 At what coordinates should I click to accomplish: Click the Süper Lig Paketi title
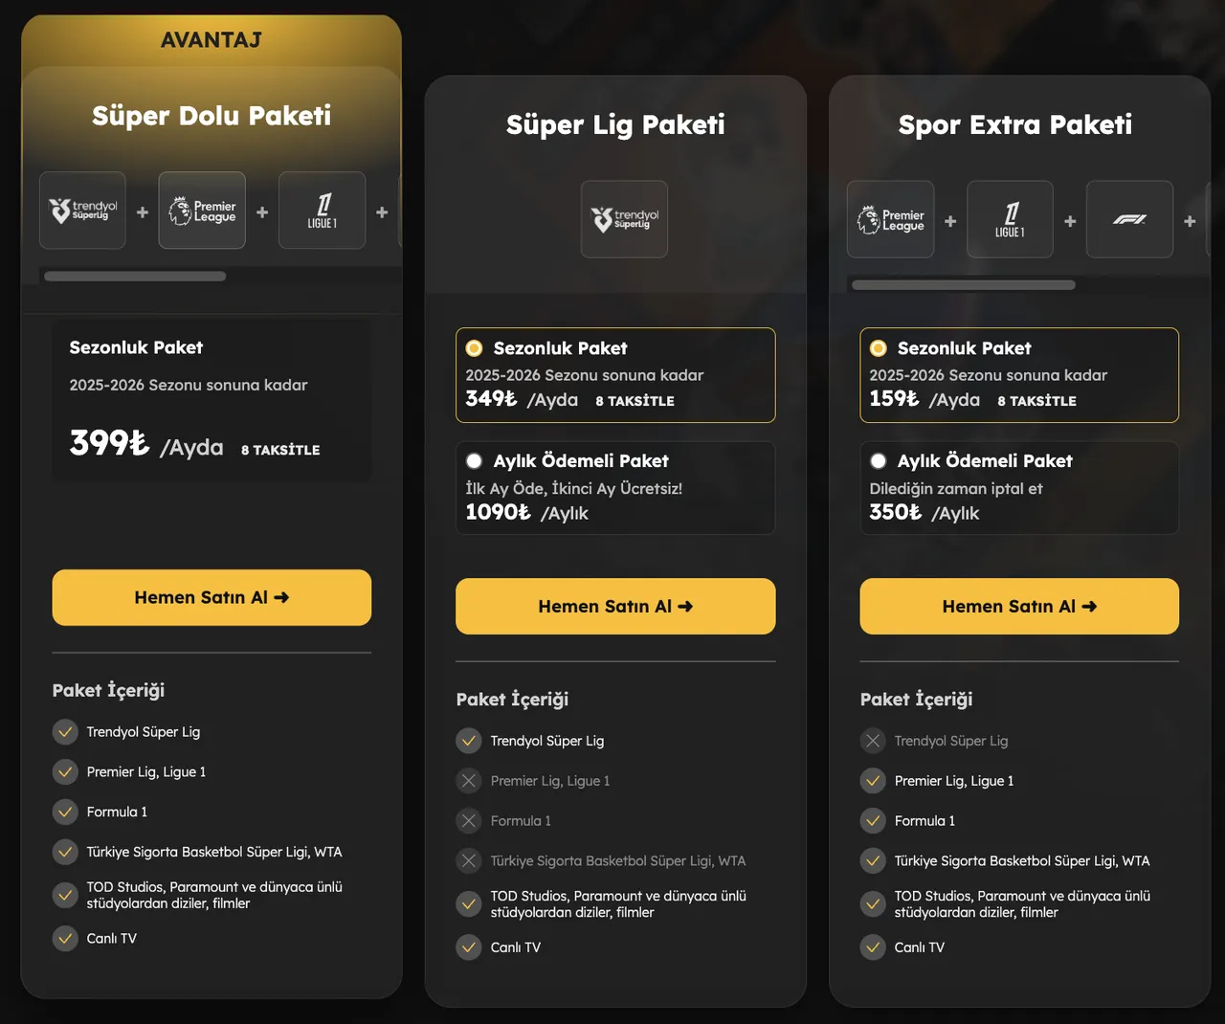[615, 124]
